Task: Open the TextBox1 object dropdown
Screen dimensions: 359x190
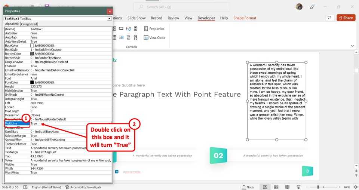Action: 109,18
